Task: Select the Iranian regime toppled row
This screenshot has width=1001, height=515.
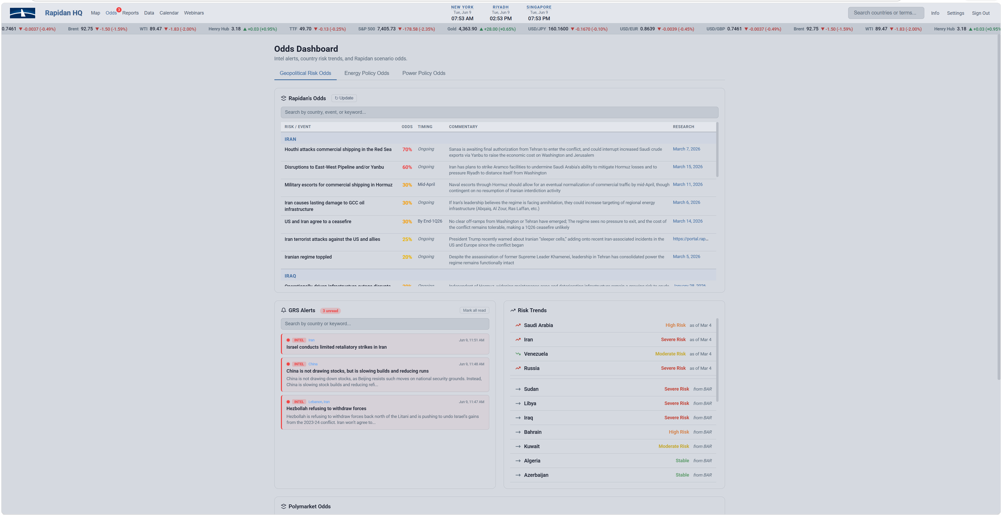Action: coord(498,260)
